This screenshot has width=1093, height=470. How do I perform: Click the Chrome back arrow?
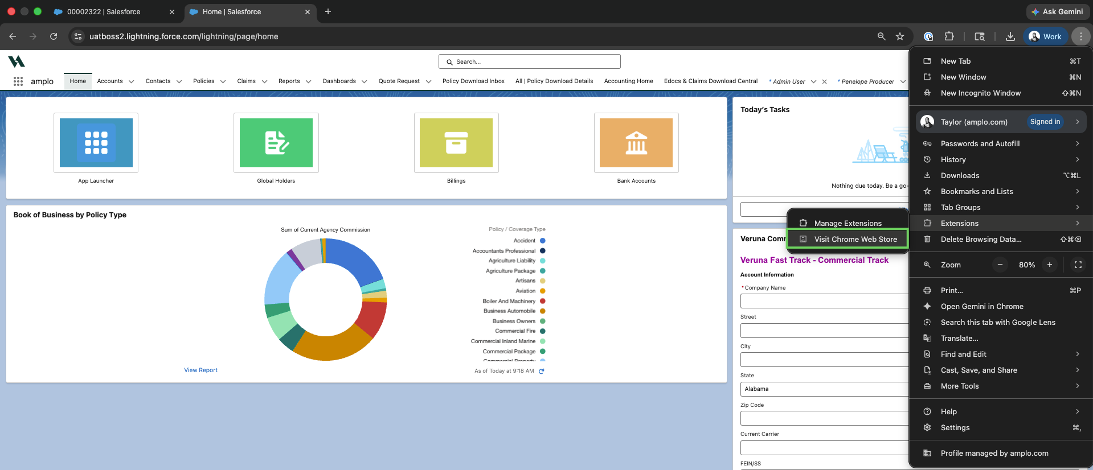13,36
